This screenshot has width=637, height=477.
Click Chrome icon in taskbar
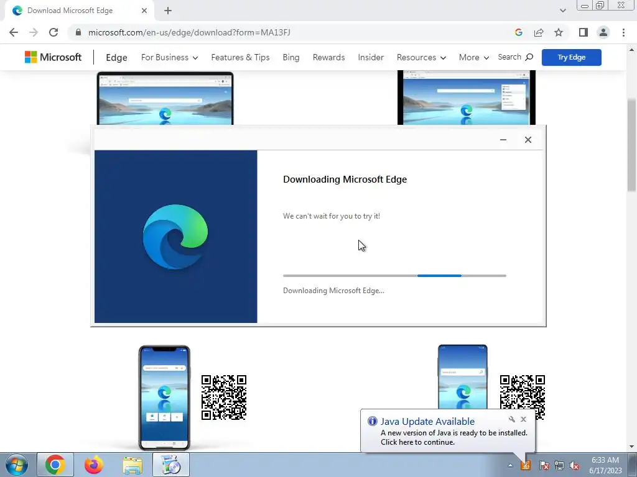point(55,465)
